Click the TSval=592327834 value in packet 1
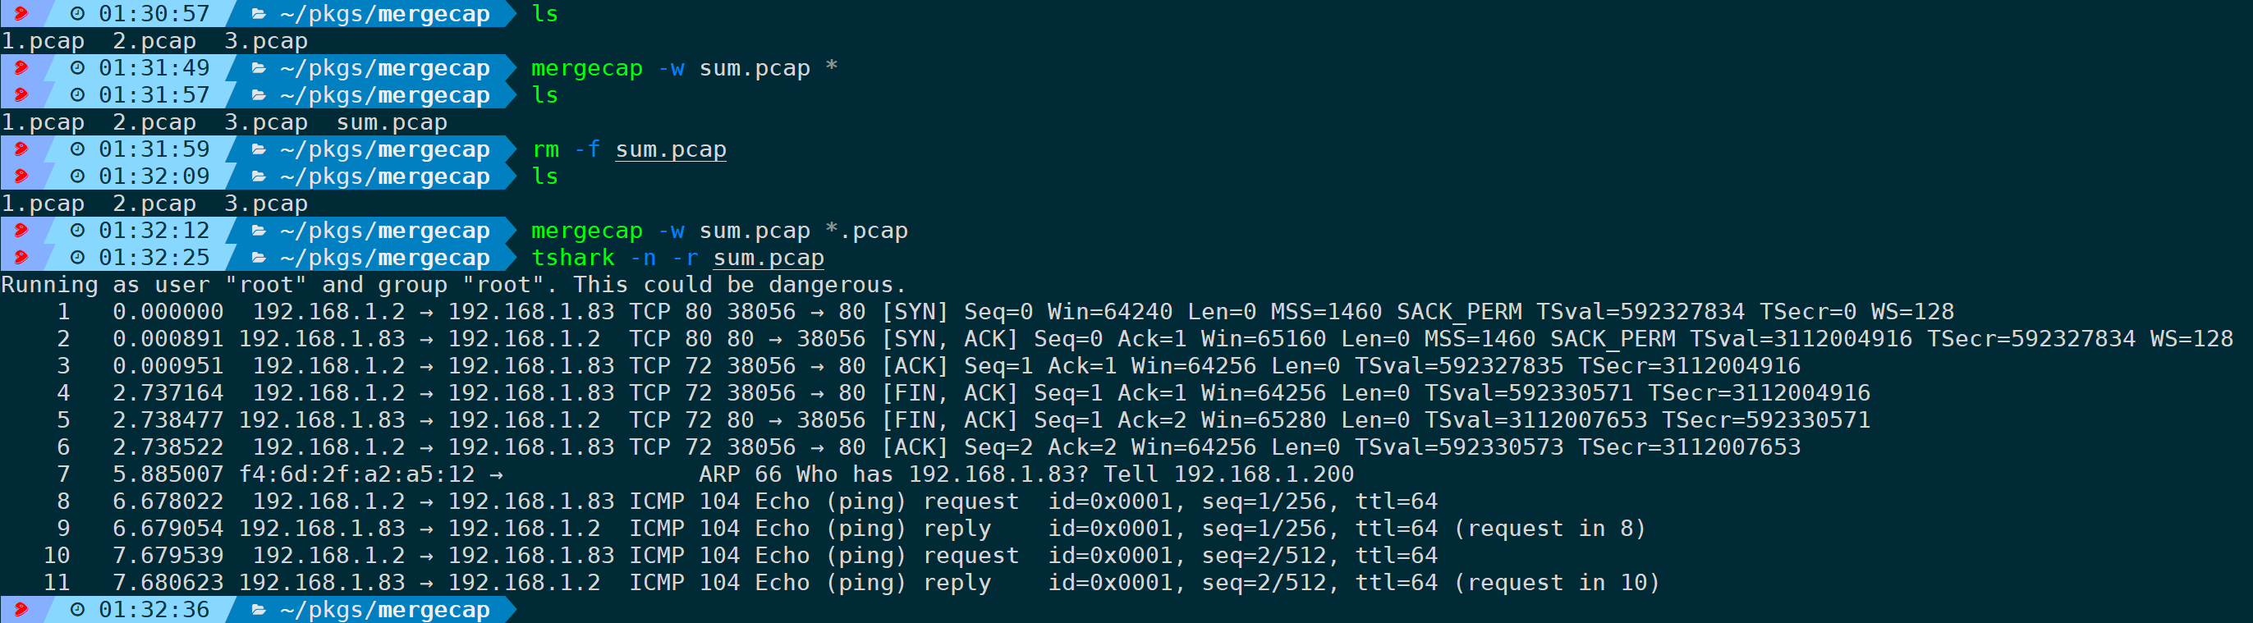The width and height of the screenshot is (2253, 623). coord(1640,312)
